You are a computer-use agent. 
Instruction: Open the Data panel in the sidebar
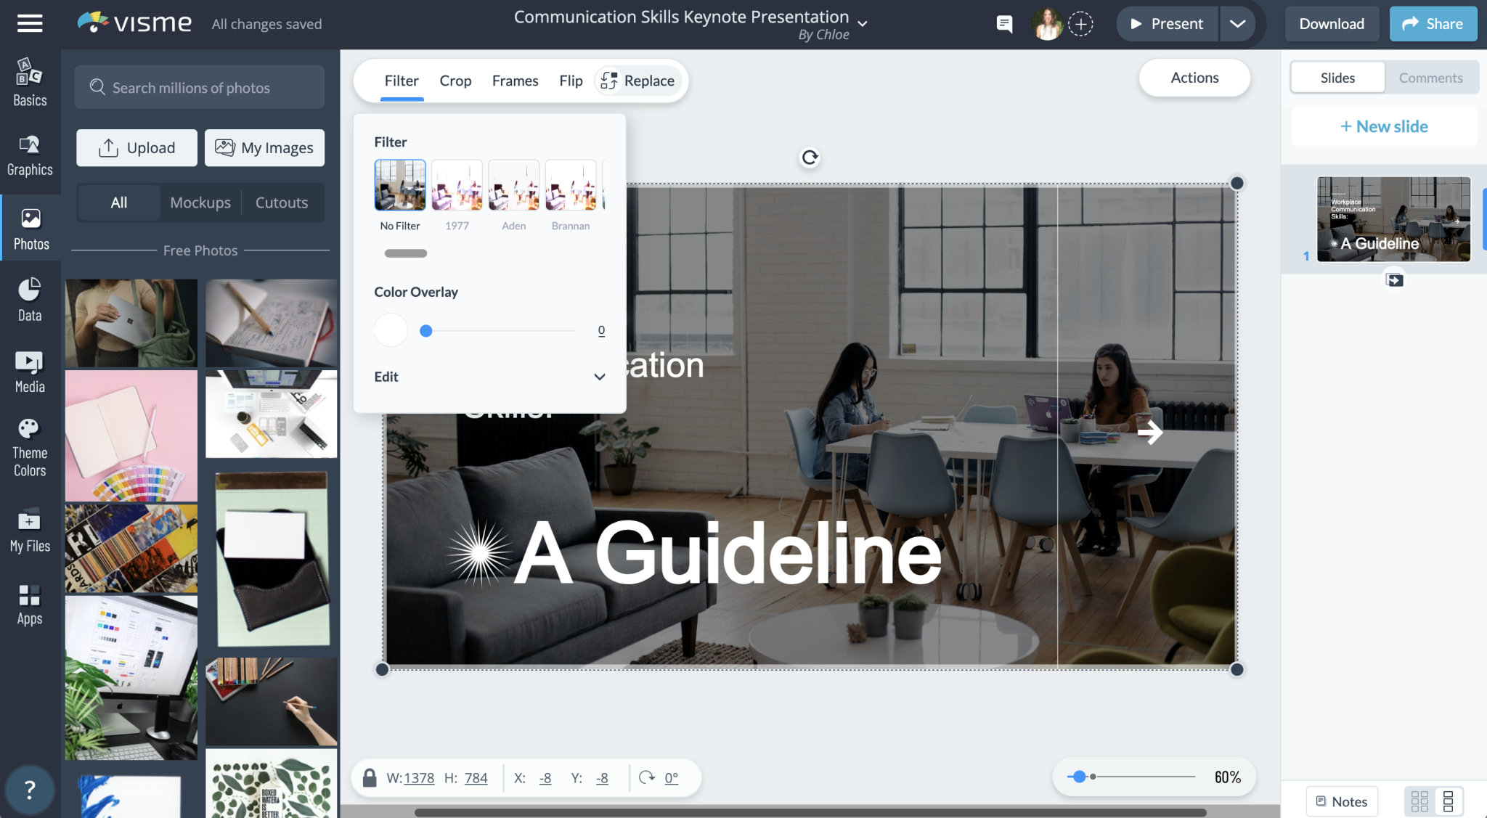click(30, 298)
